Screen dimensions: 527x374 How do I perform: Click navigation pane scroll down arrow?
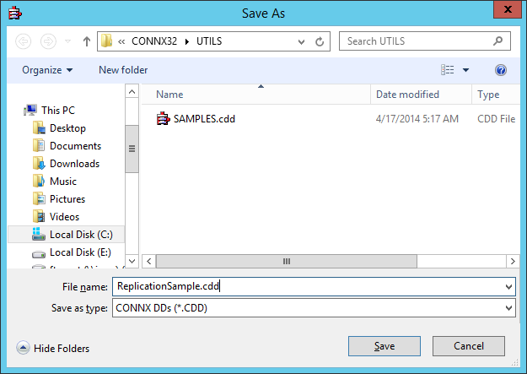point(132,261)
